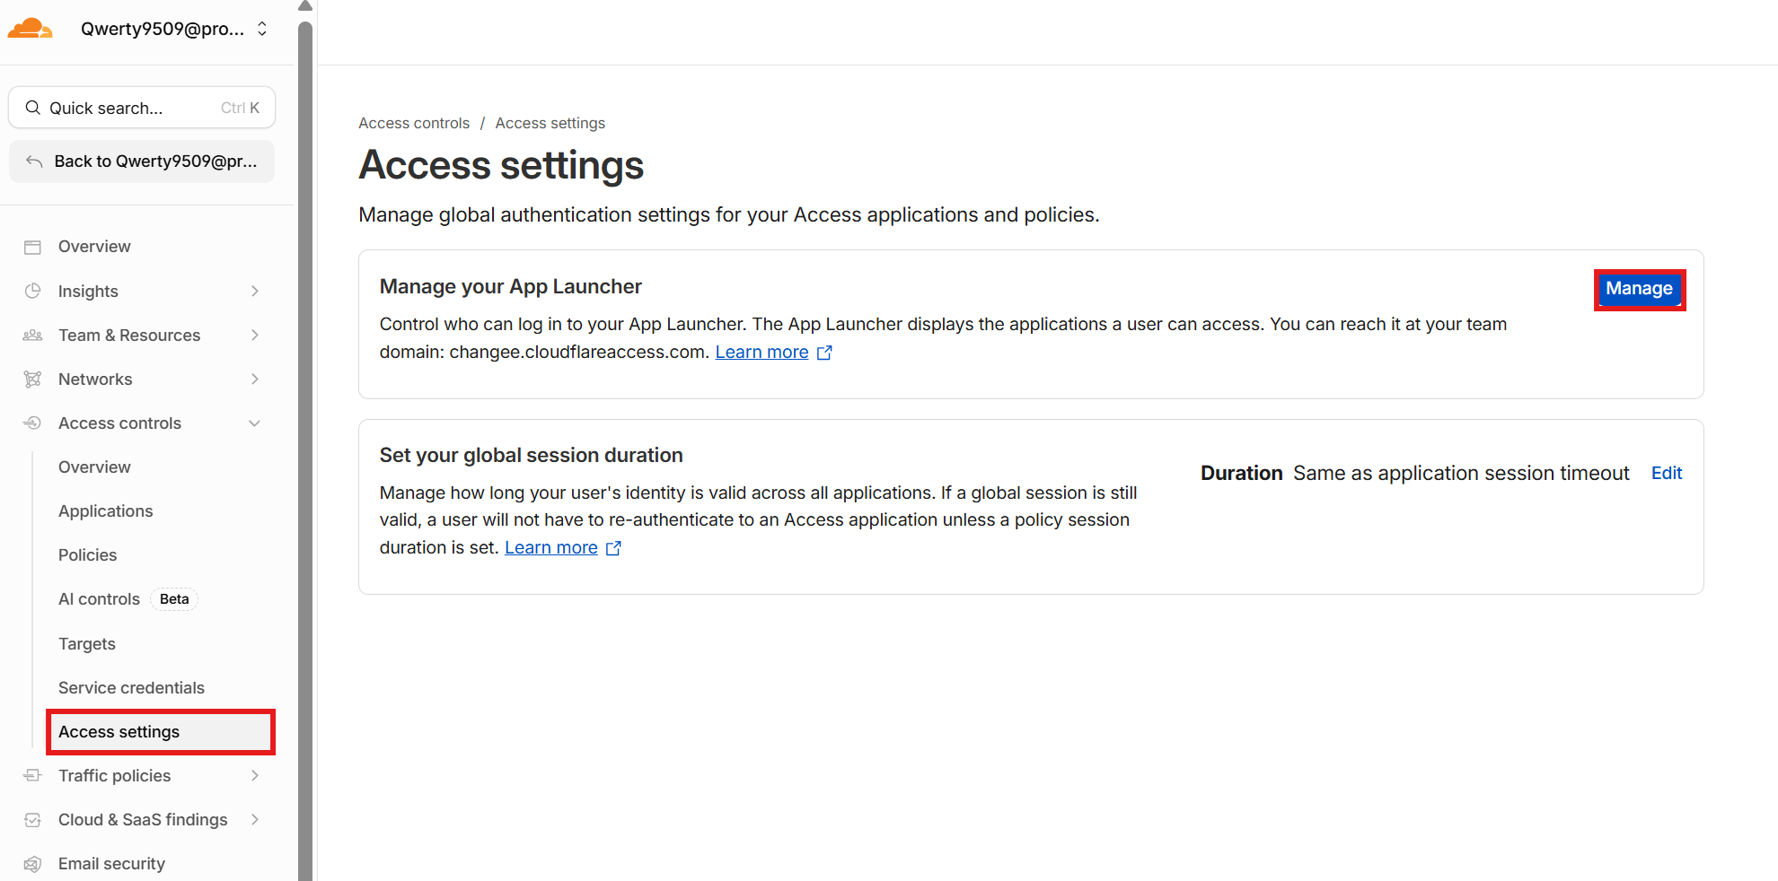Image resolution: width=1778 pixels, height=881 pixels.
Task: Click session duration external link icon
Action: pyautogui.click(x=613, y=548)
